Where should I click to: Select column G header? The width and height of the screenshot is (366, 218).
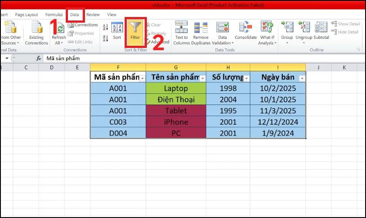point(176,68)
